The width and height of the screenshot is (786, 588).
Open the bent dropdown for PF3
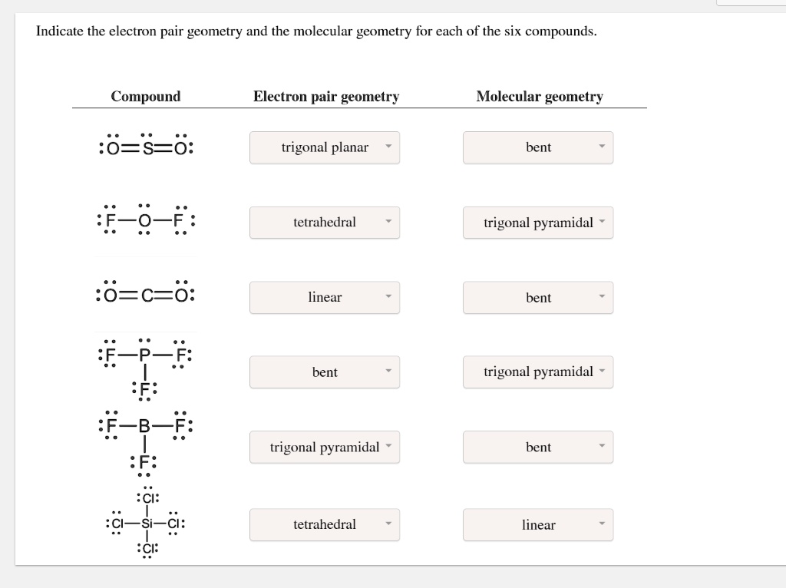click(324, 372)
